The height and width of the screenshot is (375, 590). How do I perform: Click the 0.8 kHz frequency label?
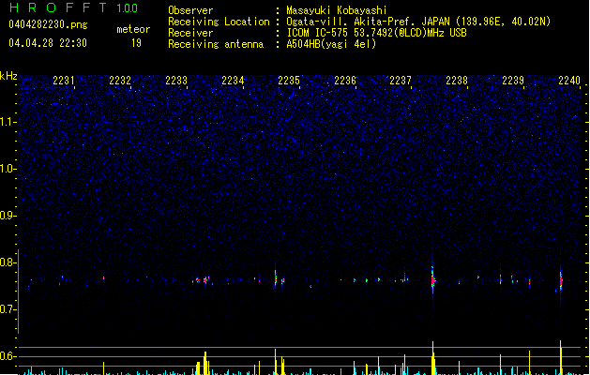pyautogui.click(x=8, y=262)
